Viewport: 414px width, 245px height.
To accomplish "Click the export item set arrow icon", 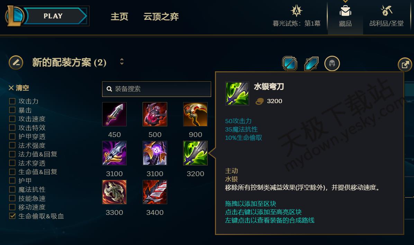I will pos(405,64).
